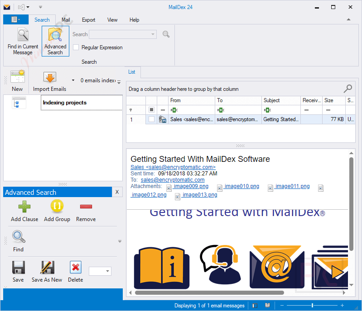
Task: Open the image013.png attachment link
Action: tap(200, 195)
